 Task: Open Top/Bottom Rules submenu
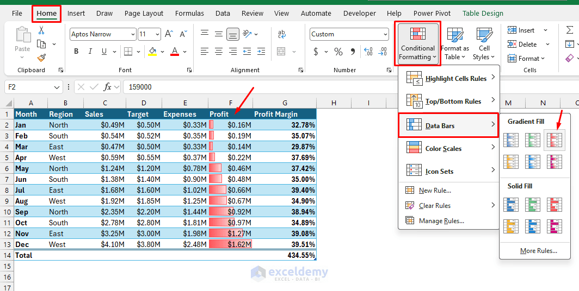[448, 101]
